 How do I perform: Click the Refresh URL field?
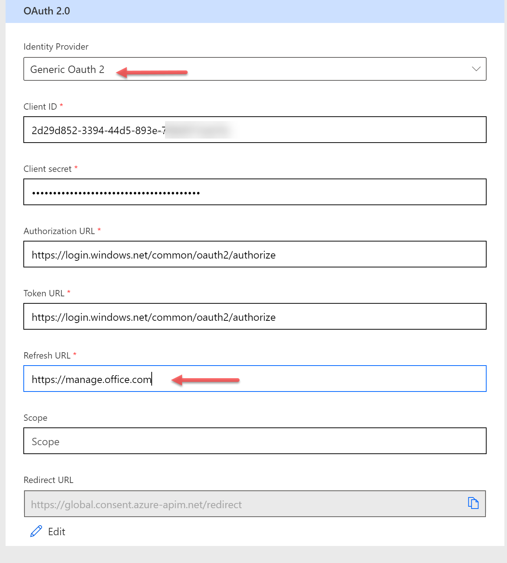coord(255,379)
